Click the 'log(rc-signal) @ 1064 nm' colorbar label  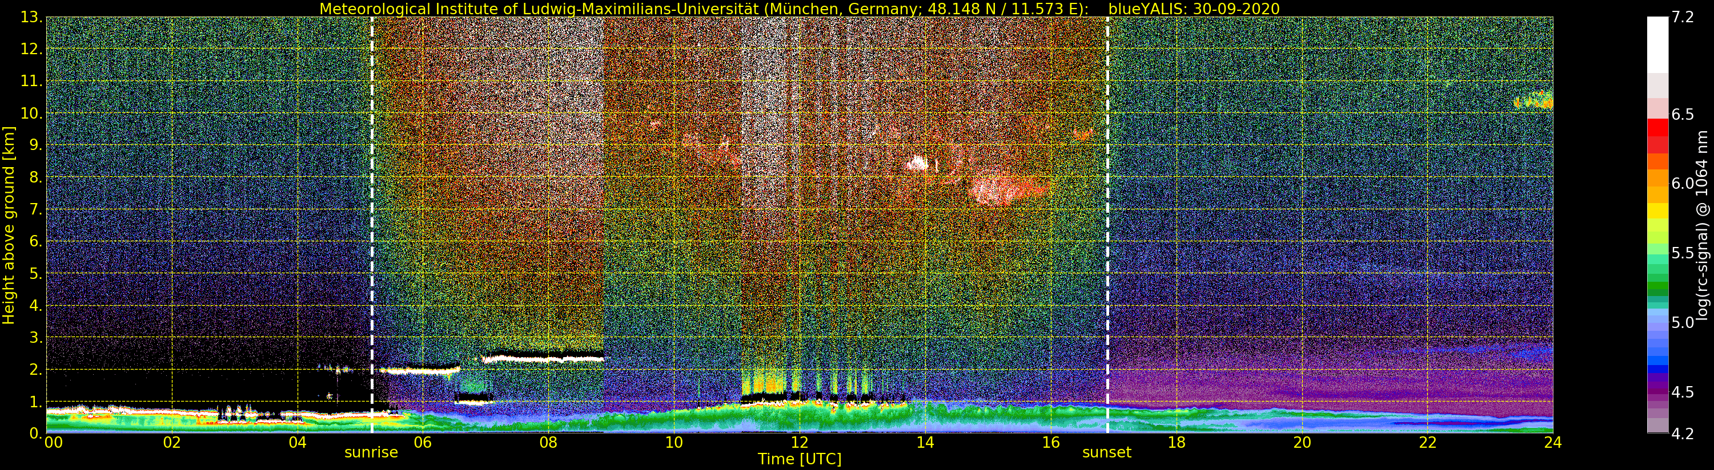point(1703,225)
